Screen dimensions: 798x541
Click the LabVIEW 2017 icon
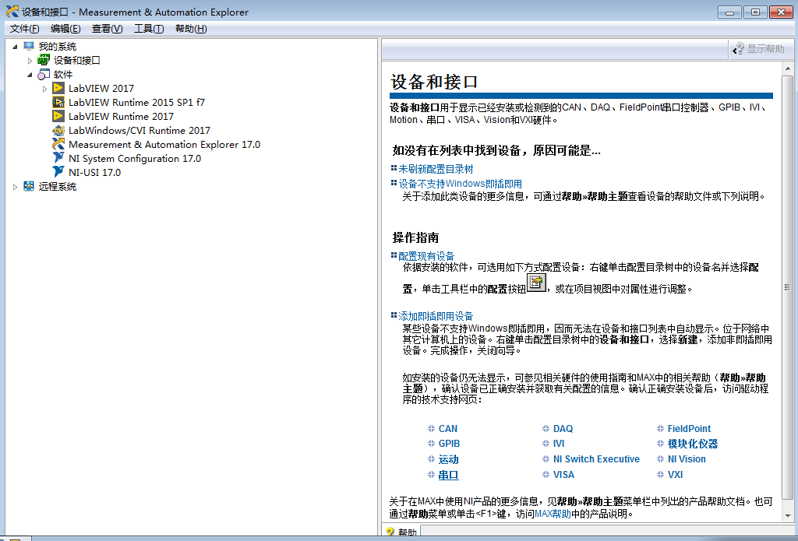[58, 88]
